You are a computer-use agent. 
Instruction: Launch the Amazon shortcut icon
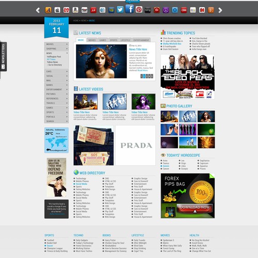[75, 10]
